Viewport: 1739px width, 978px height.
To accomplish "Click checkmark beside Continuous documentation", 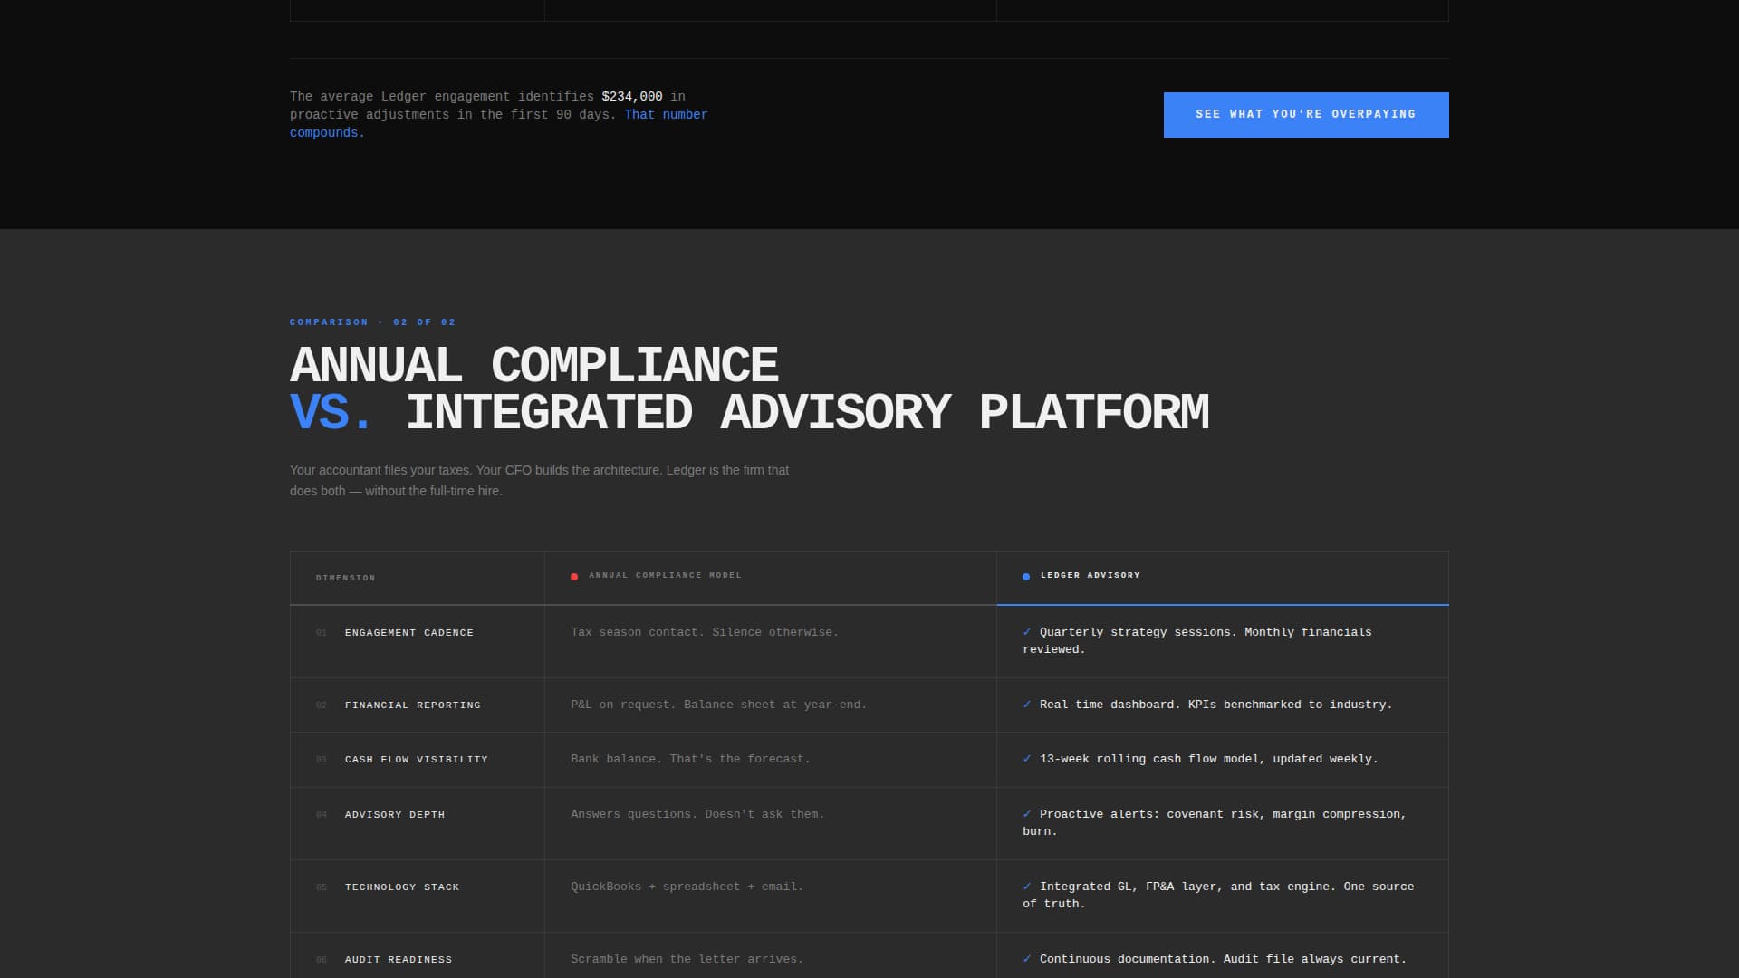I will (x=1027, y=959).
